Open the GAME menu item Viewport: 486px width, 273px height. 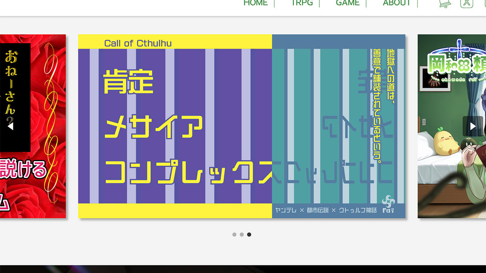tap(348, 3)
